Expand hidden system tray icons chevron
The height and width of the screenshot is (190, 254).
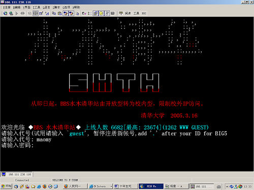227,186
